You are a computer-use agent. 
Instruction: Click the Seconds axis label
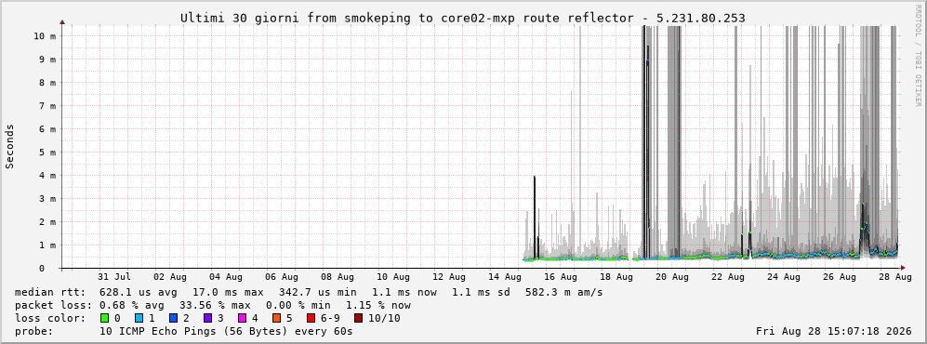(x=10, y=147)
